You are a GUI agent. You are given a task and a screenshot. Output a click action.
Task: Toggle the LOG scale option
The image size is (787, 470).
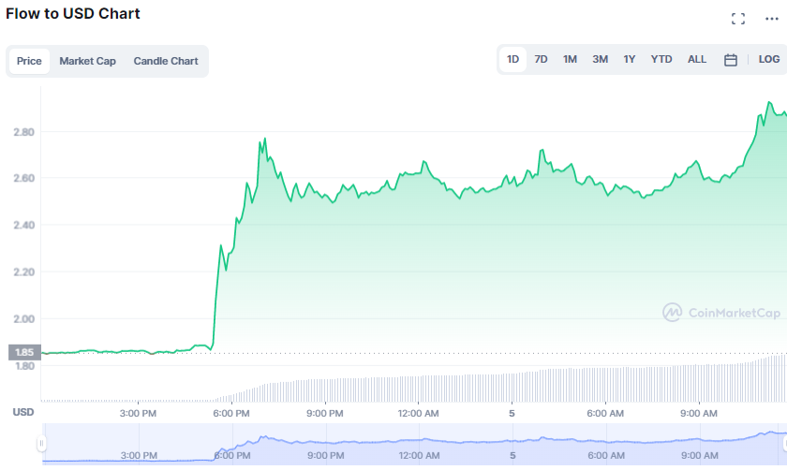coord(769,60)
